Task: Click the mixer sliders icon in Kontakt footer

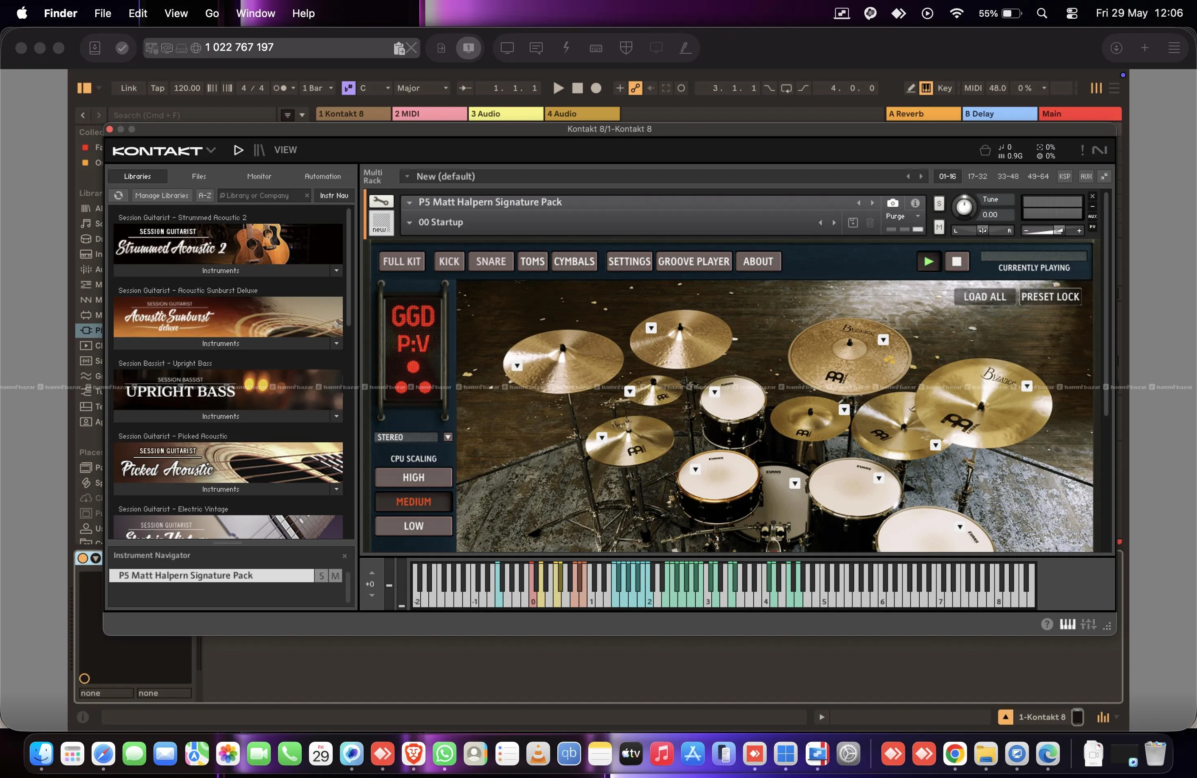Action: 1088,624
